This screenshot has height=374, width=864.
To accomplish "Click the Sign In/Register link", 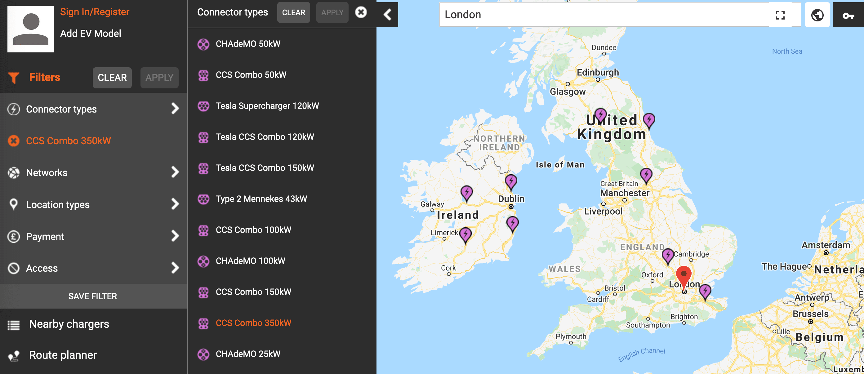I will pyautogui.click(x=95, y=12).
